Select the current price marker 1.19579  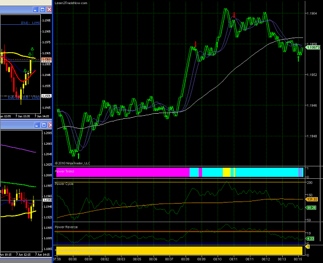[313, 48]
